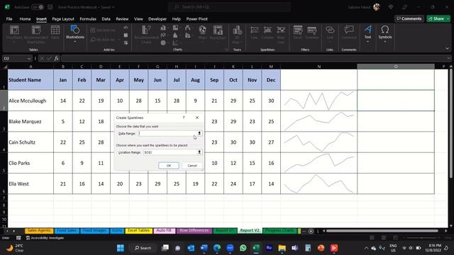The width and height of the screenshot is (454, 255).
Task: Open the Progress Charts sheet tab
Action: pos(279,230)
